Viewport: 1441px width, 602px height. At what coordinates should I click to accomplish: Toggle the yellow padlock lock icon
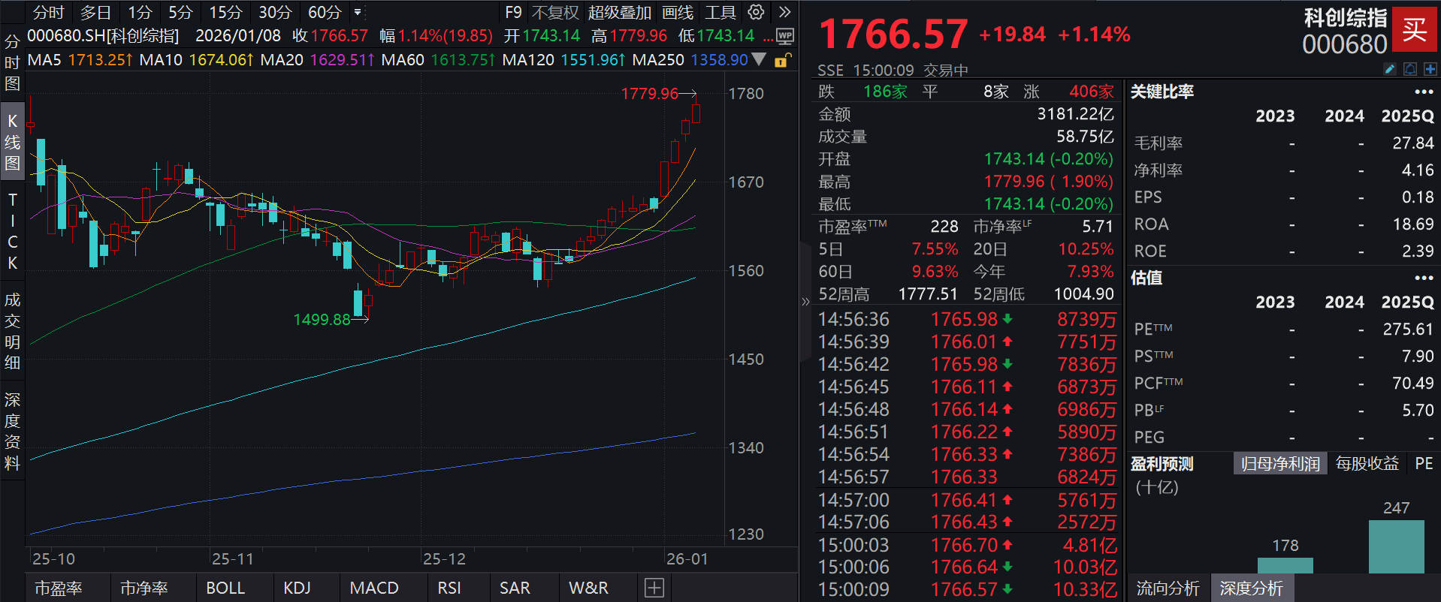pyautogui.click(x=781, y=60)
